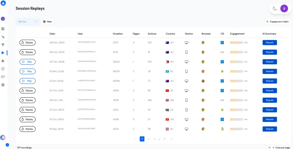Open the dashboard icon in sidebar
This screenshot has width=293, height=149.
tap(3, 29)
